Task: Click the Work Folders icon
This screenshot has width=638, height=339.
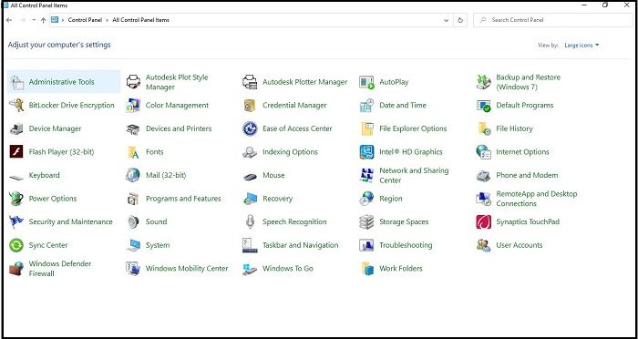Action: [366, 269]
